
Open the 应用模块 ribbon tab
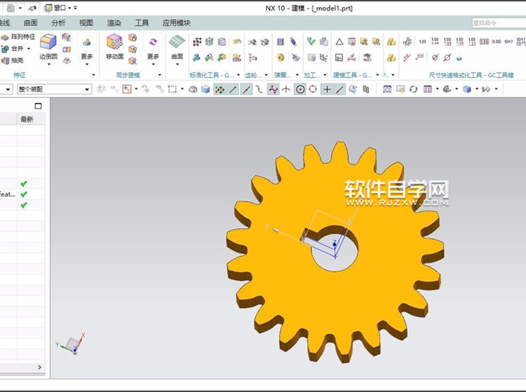pos(177,23)
